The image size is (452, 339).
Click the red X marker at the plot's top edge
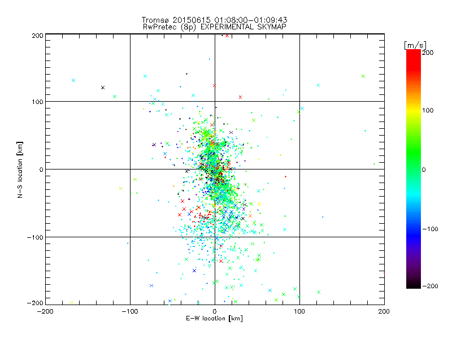[227, 36]
